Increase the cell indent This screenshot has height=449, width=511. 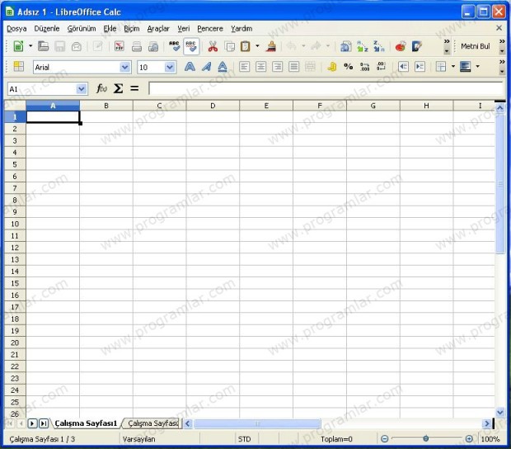pos(420,67)
